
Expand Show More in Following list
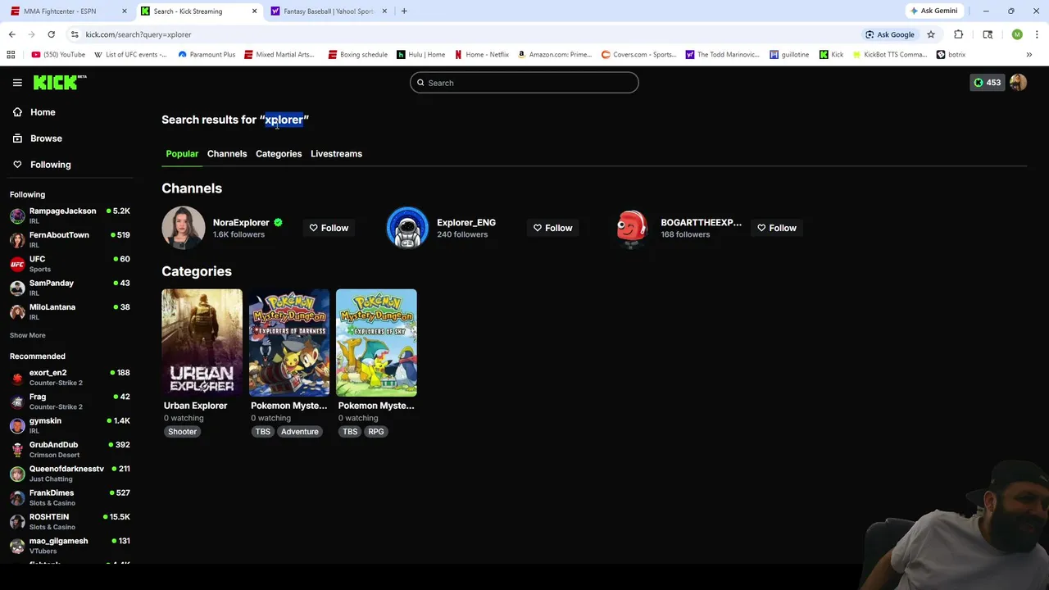[28, 335]
